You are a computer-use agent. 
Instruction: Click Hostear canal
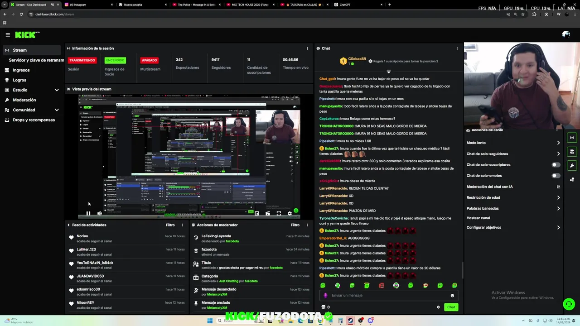pos(478,218)
